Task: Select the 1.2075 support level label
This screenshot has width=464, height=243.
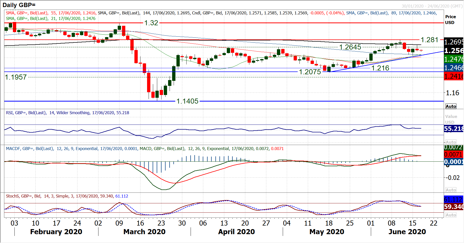Action: click(x=310, y=72)
